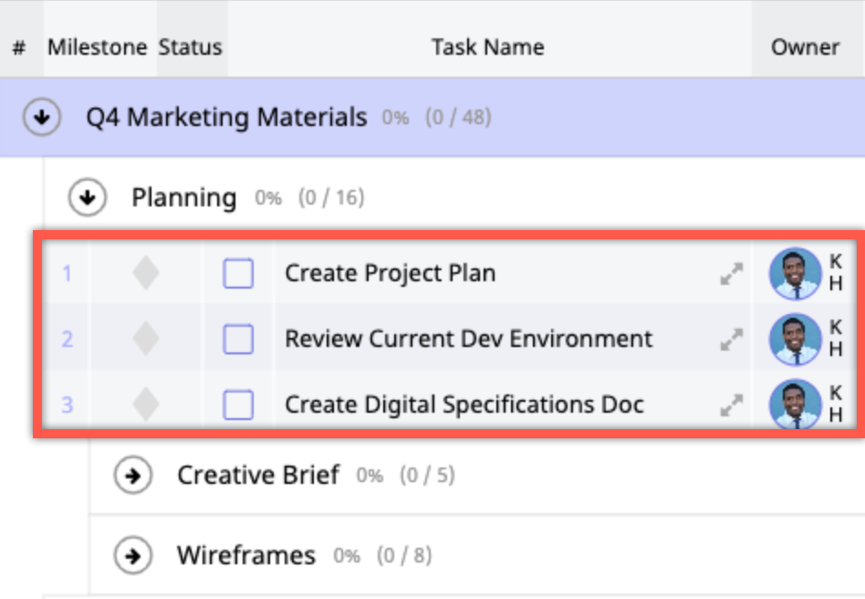Open the Create Digital Specifications Doc task name
The image size is (865, 599).
coord(464,404)
